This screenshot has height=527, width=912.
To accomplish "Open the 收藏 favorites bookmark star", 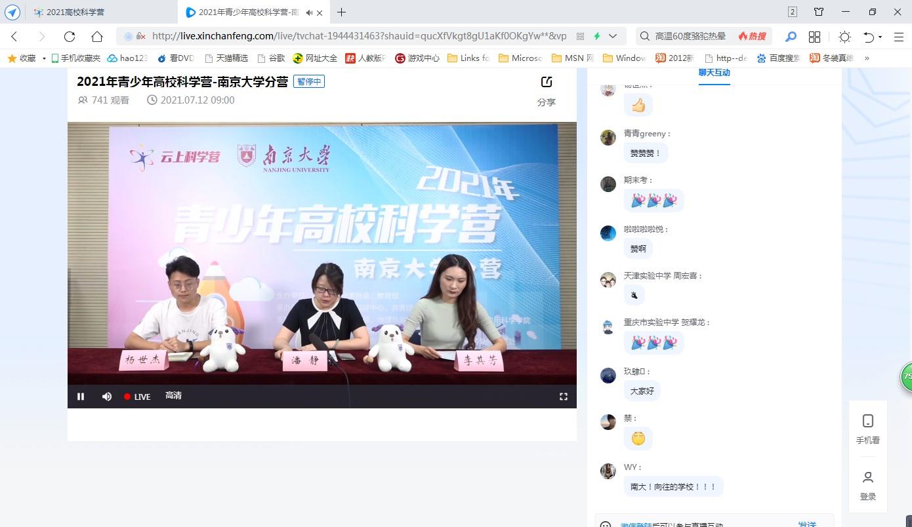I will (22, 58).
